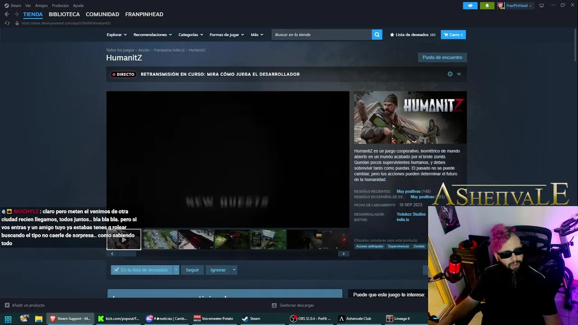
Task: Click the padlock icon beside the URL
Action: [17, 23]
